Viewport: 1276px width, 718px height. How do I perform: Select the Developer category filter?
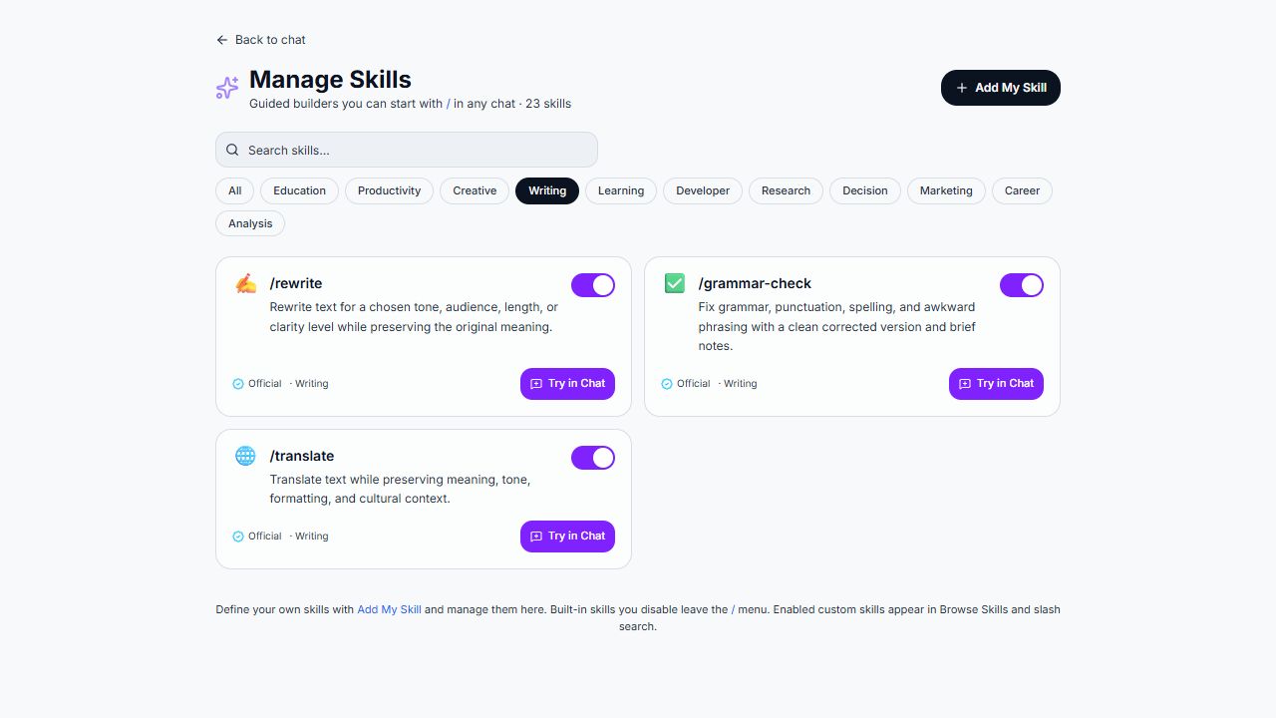coord(703,190)
